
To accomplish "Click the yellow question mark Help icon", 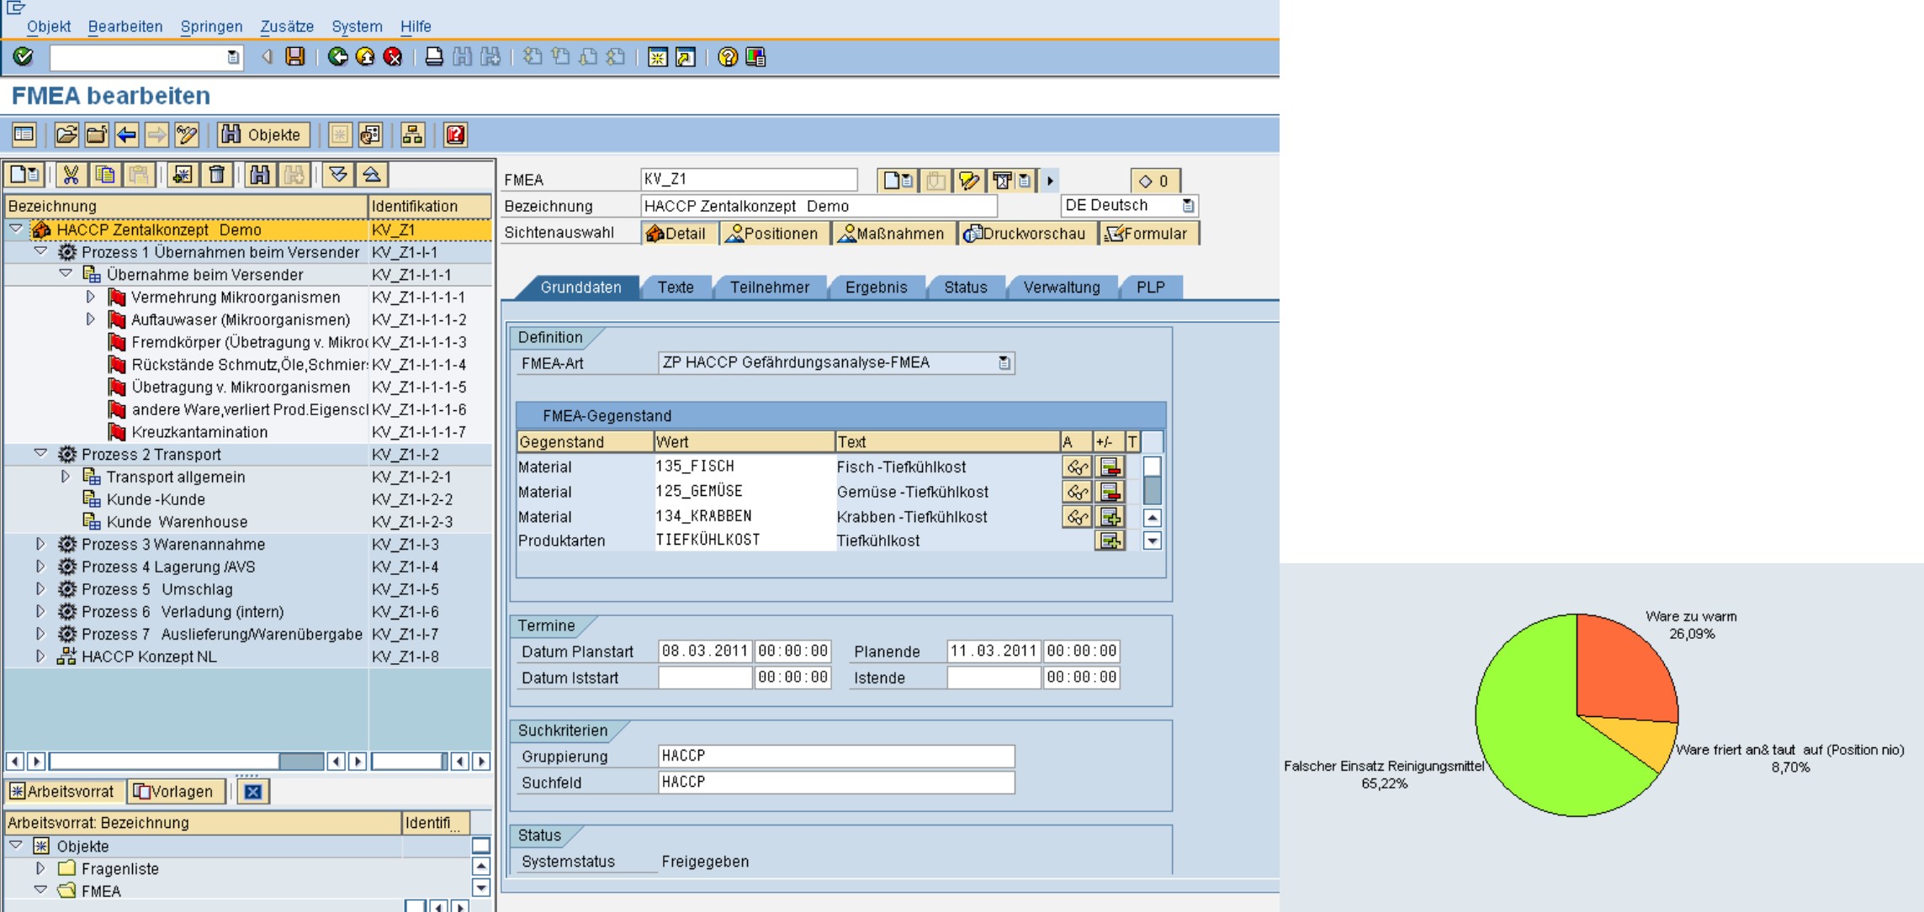I will pyautogui.click(x=728, y=57).
